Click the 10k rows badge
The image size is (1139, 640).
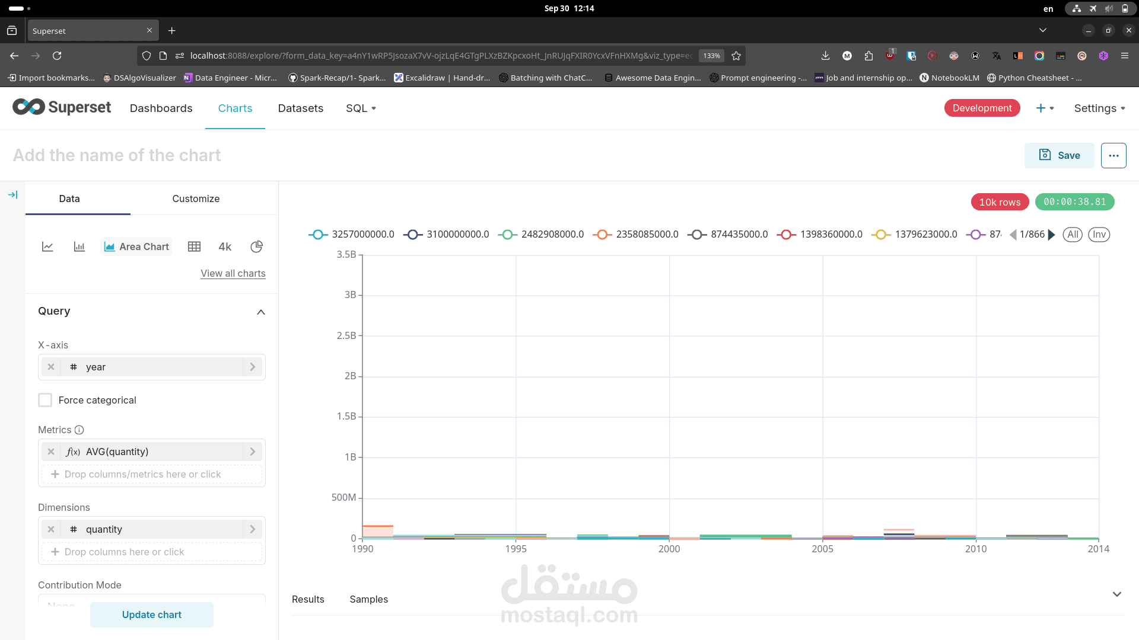tap(1000, 202)
